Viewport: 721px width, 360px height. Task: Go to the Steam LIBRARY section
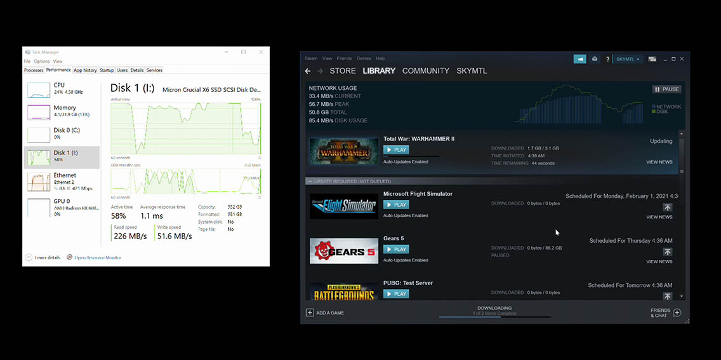click(379, 71)
